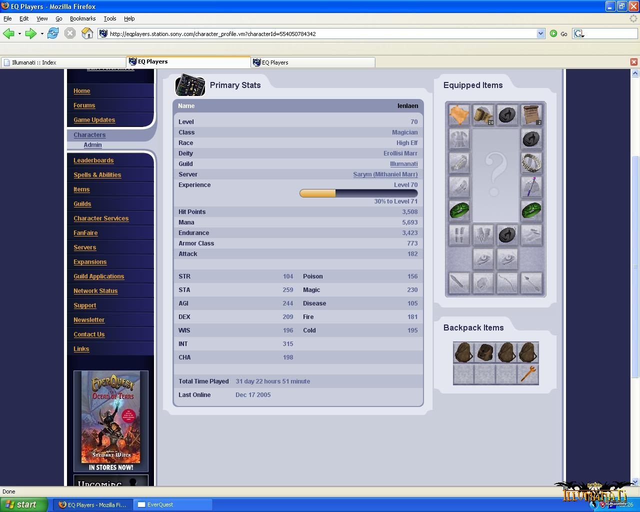Click the Home icon in toolbar
This screenshot has width=640, height=512.
[87, 33]
